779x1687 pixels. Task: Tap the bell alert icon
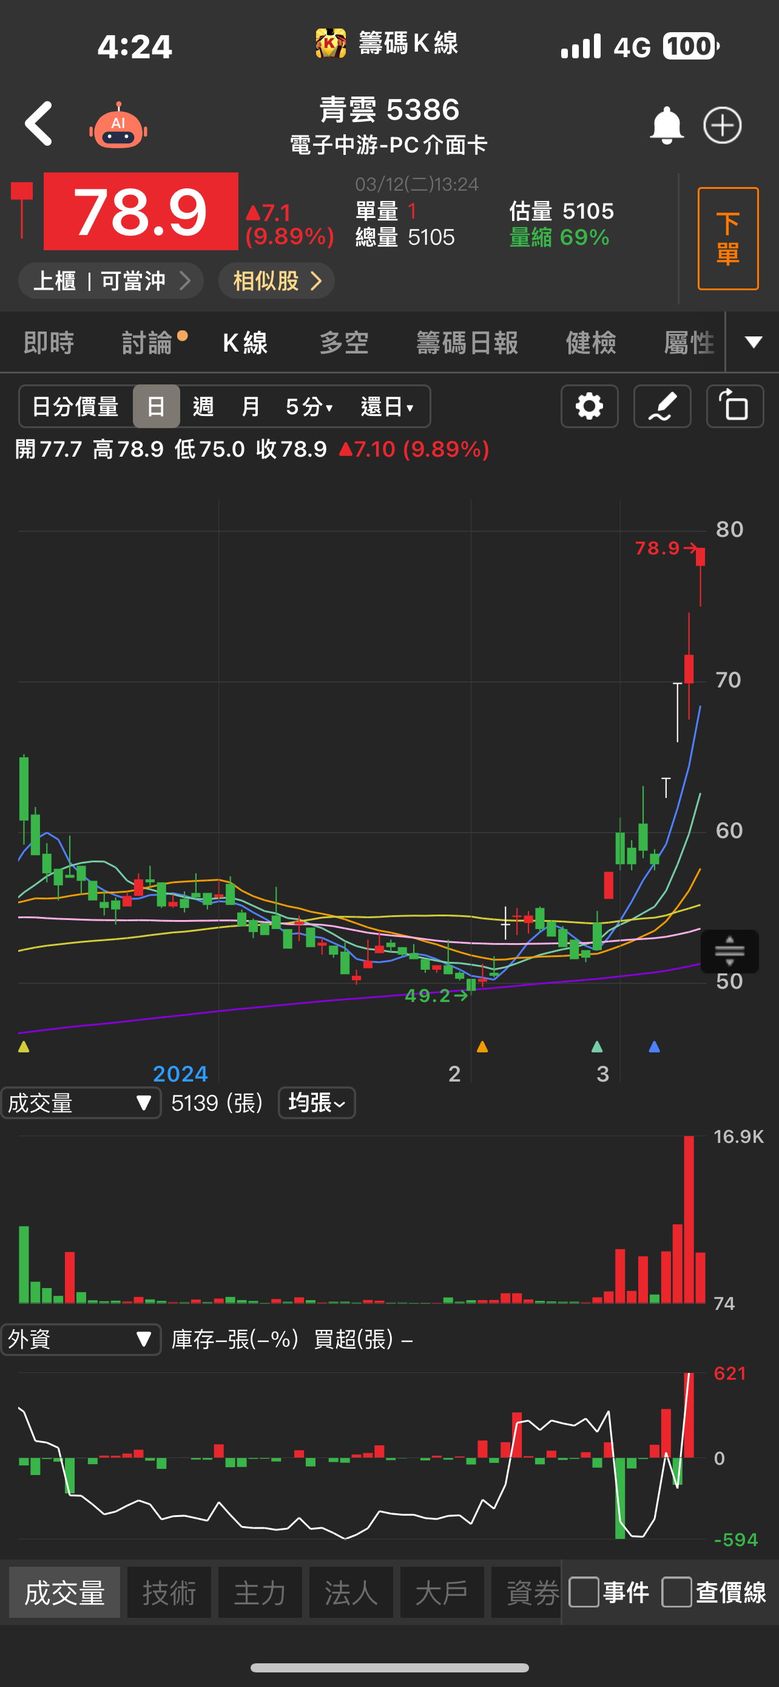pyautogui.click(x=667, y=125)
